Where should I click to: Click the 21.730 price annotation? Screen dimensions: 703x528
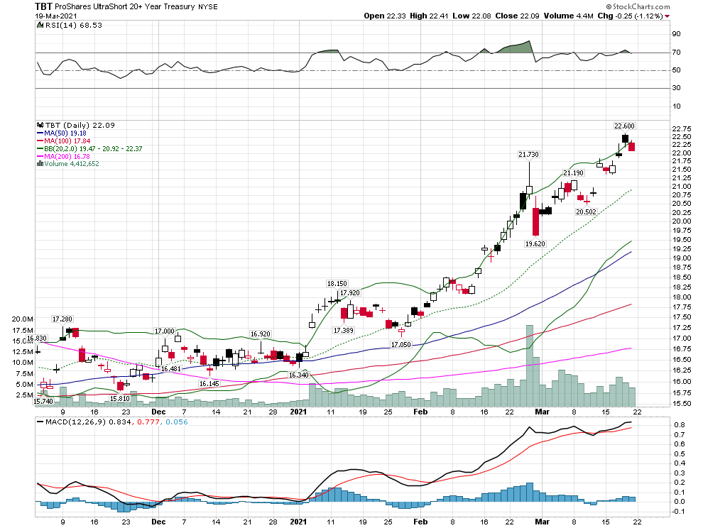pyautogui.click(x=528, y=154)
